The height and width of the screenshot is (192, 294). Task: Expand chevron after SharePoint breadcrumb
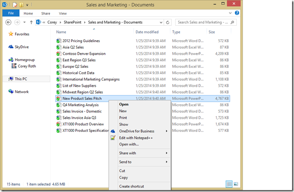point(85,22)
